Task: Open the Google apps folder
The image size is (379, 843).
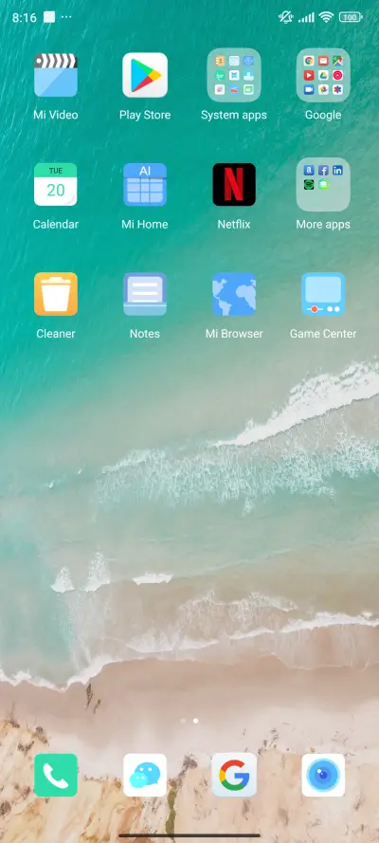Action: (x=323, y=75)
